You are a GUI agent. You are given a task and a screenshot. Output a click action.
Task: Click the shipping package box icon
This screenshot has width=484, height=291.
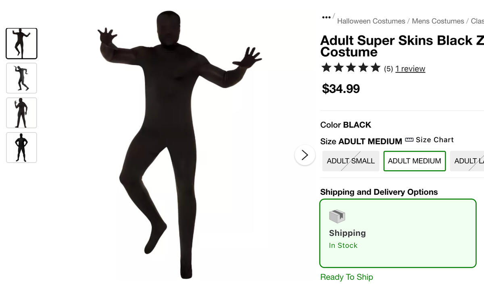pos(337,216)
